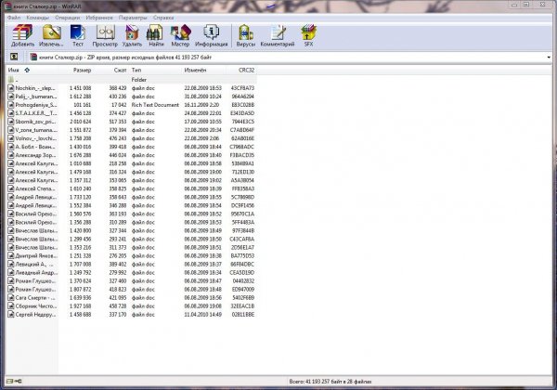Select file V_zone_tumana
The image size is (557, 390).
click(x=35, y=130)
